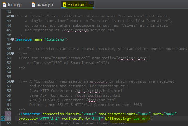The width and height of the screenshot is (188, 126).
Task: Click the "euc-kr" encoding value
Action: 140,119
